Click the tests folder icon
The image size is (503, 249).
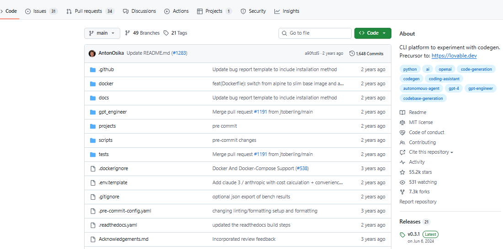click(93, 154)
